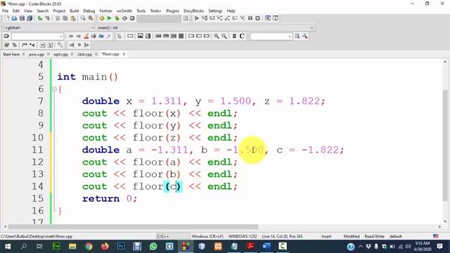Click the Undo icon
Image resolution: width=450 pixels, height=253 pixels.
[40, 18]
